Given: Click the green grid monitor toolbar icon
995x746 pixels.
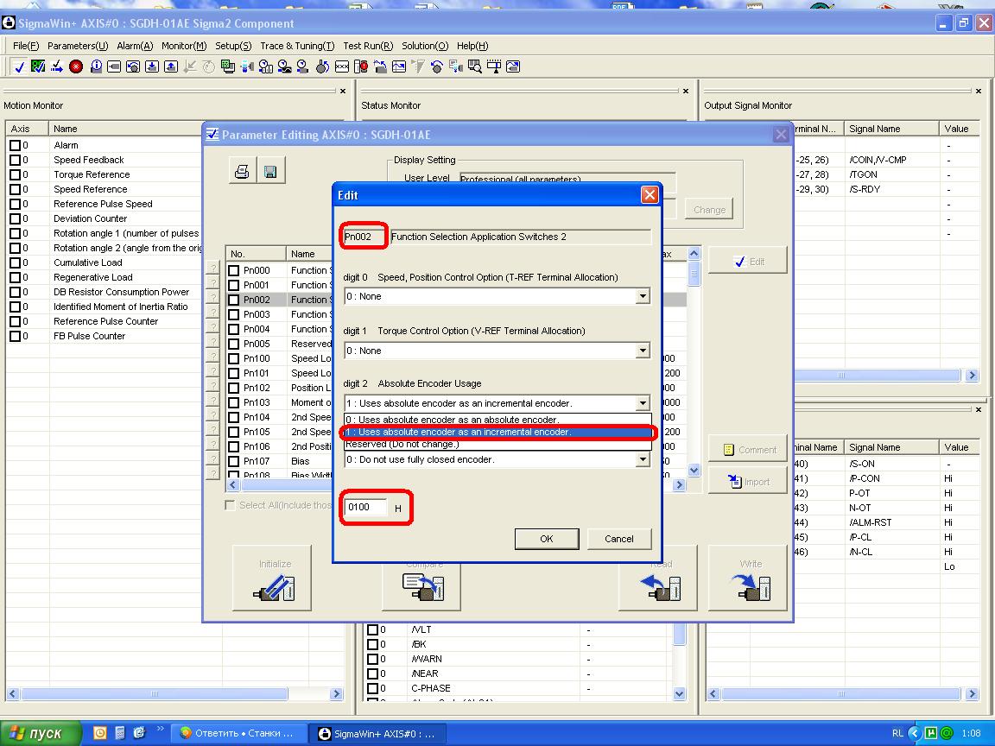Looking at the screenshot, I should (x=228, y=66).
